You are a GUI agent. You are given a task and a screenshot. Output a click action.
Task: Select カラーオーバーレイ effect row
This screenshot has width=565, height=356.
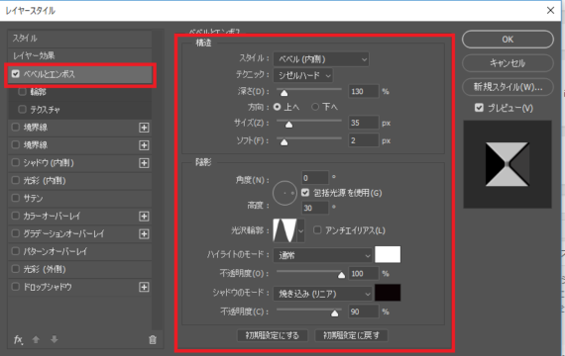[x=79, y=217]
